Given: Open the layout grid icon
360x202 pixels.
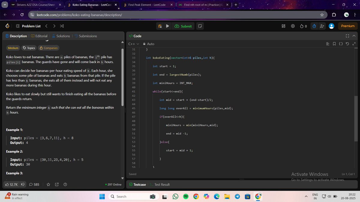Looking at the screenshot, I should tap(283, 26).
